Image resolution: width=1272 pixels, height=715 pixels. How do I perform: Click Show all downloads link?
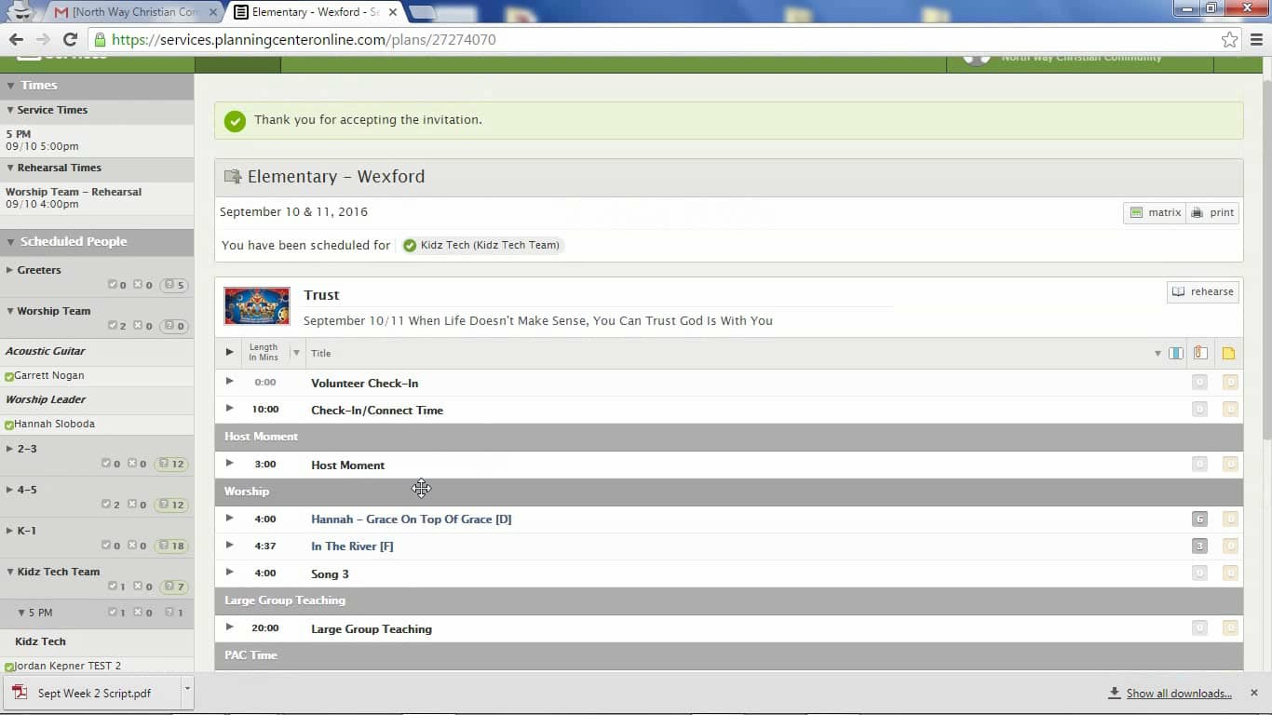tap(1179, 694)
